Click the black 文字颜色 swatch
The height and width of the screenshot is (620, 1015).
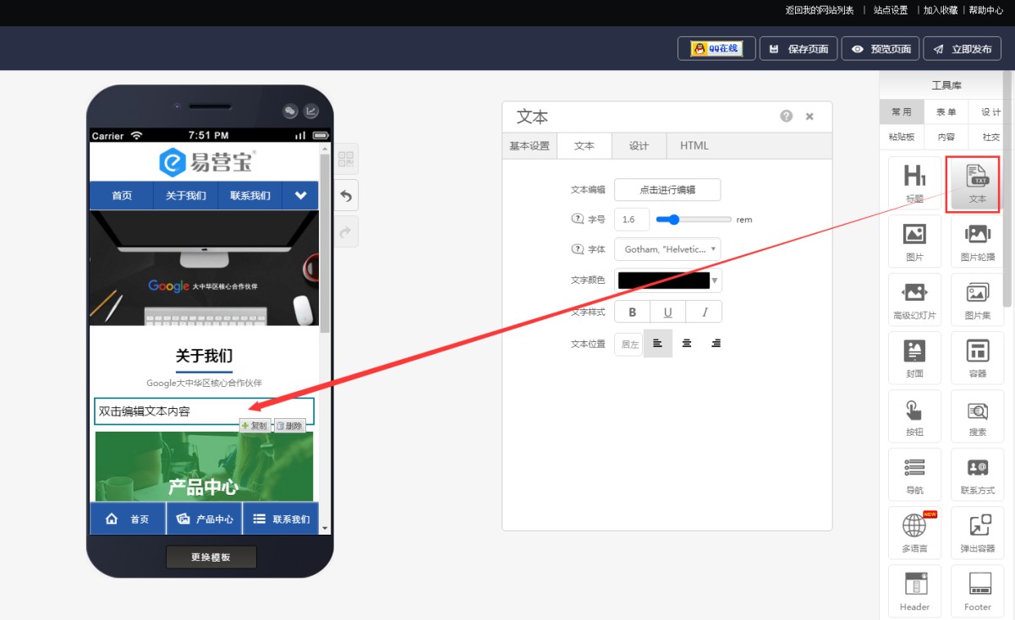664,280
